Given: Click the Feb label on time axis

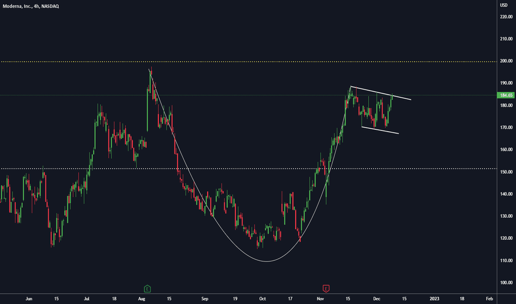Looking at the screenshot, I should (x=489, y=298).
